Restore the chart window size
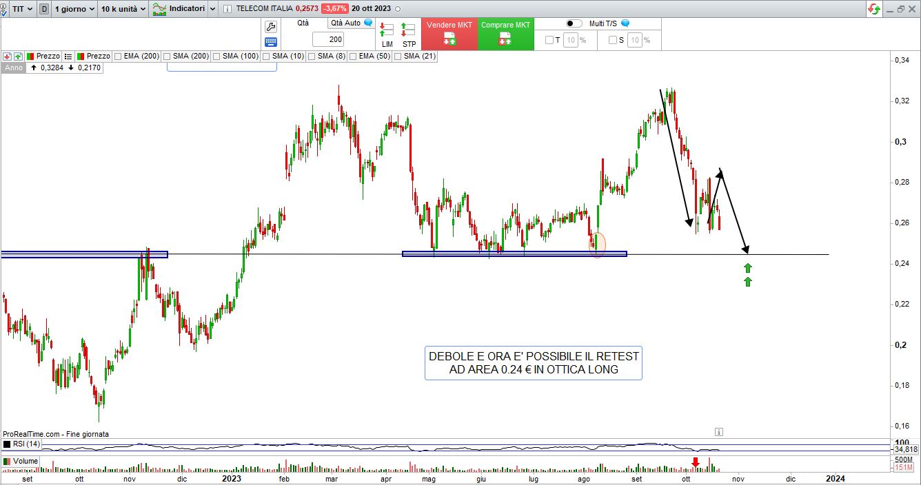 [x=901, y=9]
